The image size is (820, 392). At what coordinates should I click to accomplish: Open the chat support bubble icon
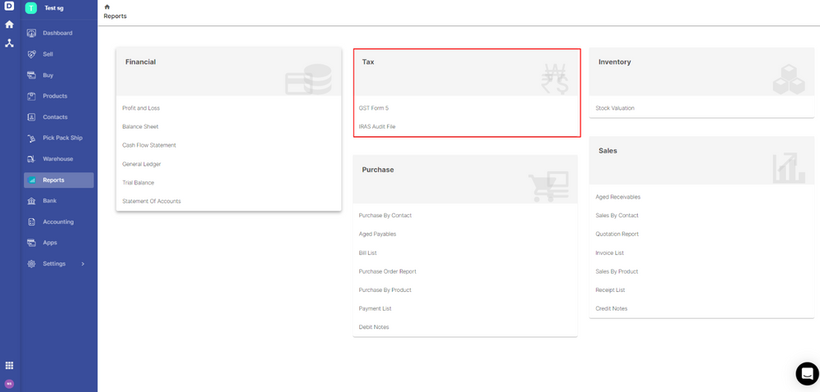807,373
